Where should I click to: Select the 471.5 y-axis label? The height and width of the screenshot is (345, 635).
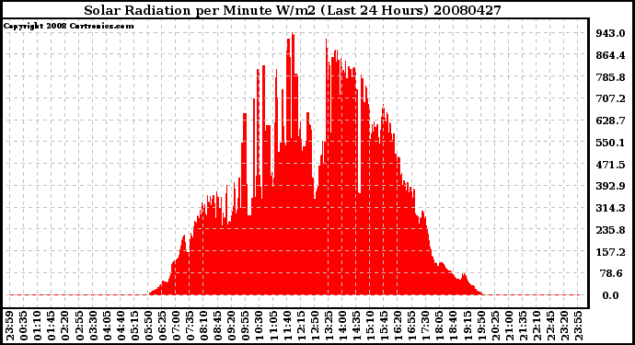point(610,165)
